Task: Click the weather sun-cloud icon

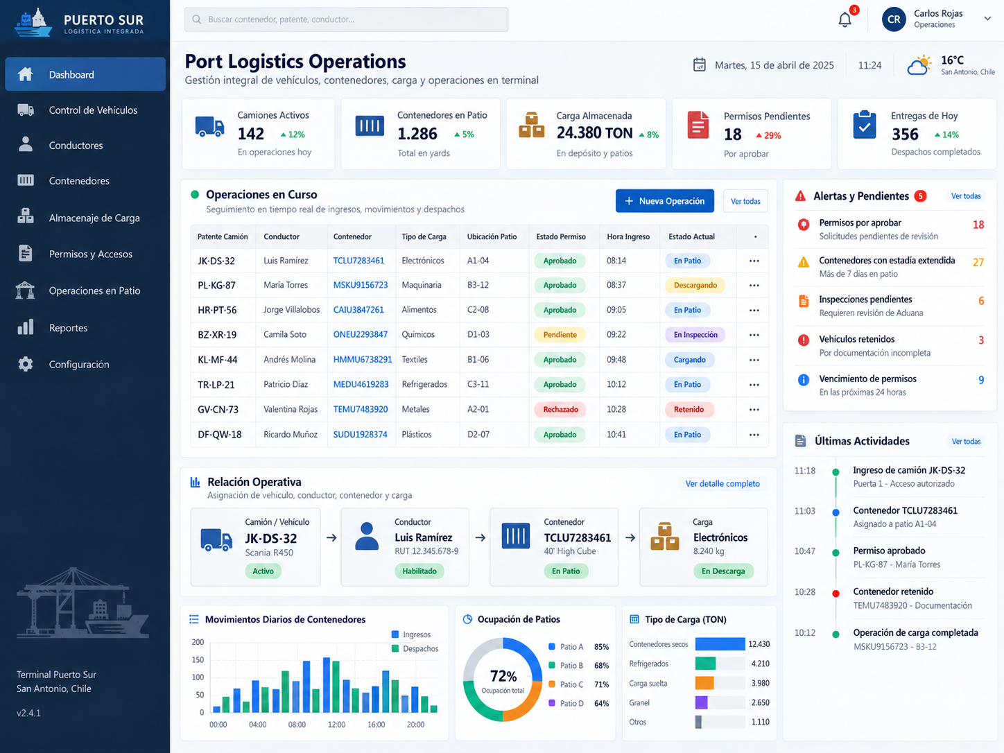Action: click(x=920, y=65)
